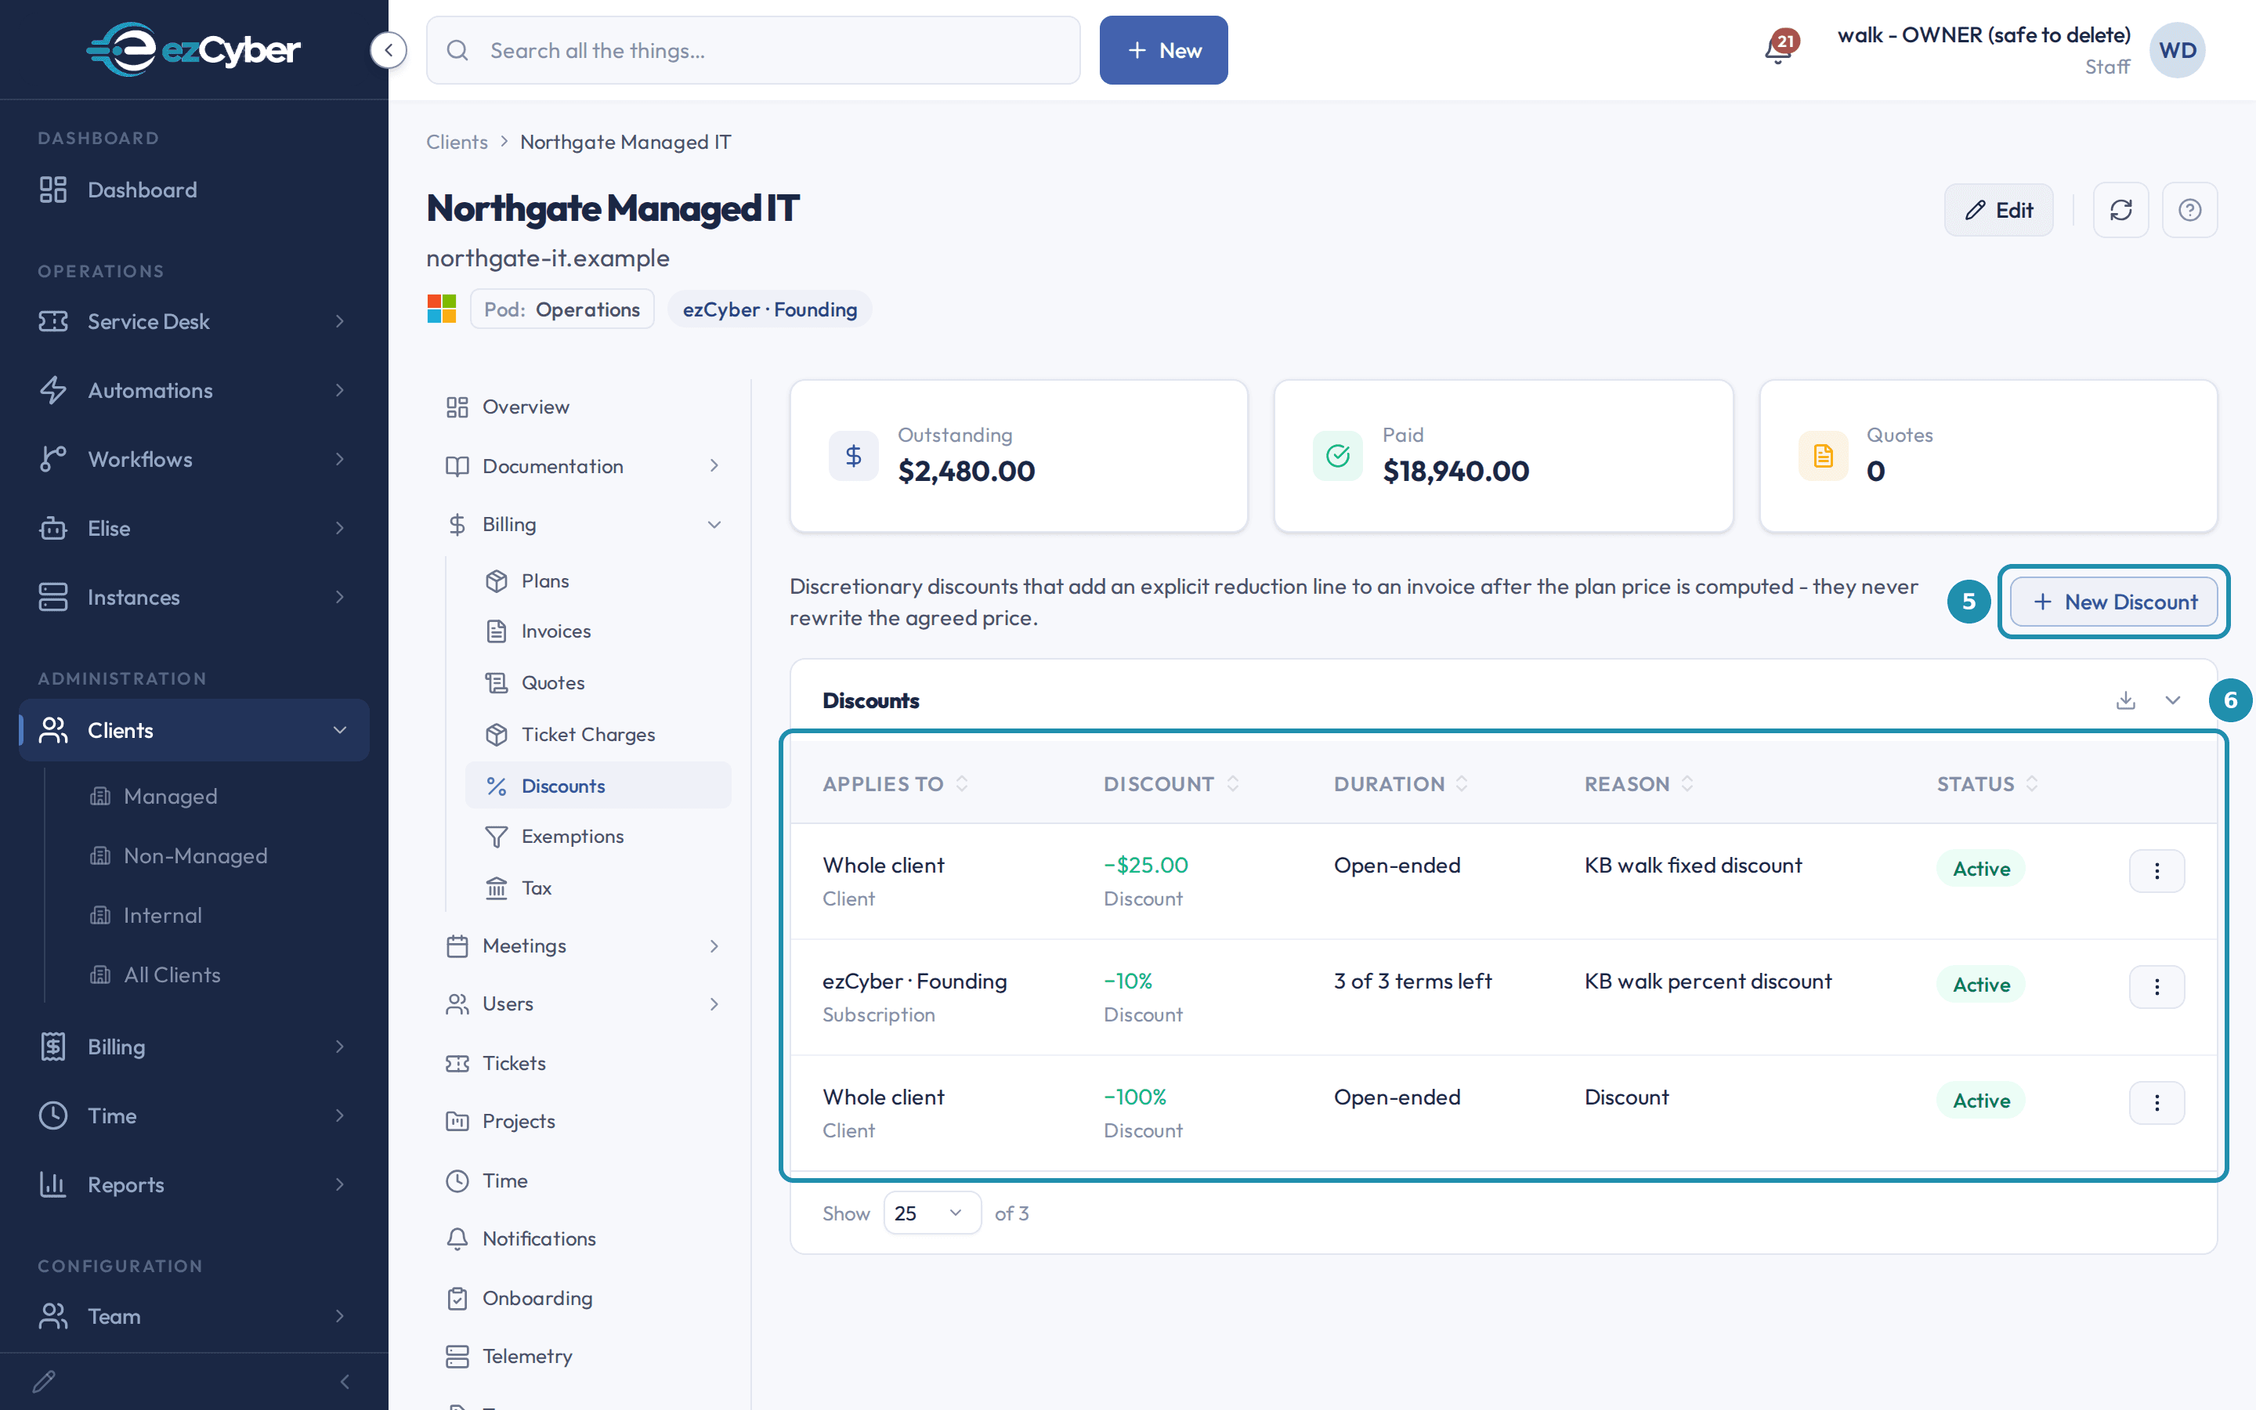Open client Onboarding page
The image size is (2256, 1410).
(x=584, y=1298)
